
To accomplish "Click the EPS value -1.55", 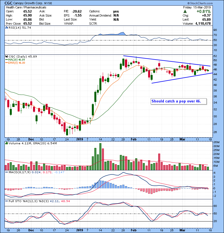I will [x=78, y=15].
